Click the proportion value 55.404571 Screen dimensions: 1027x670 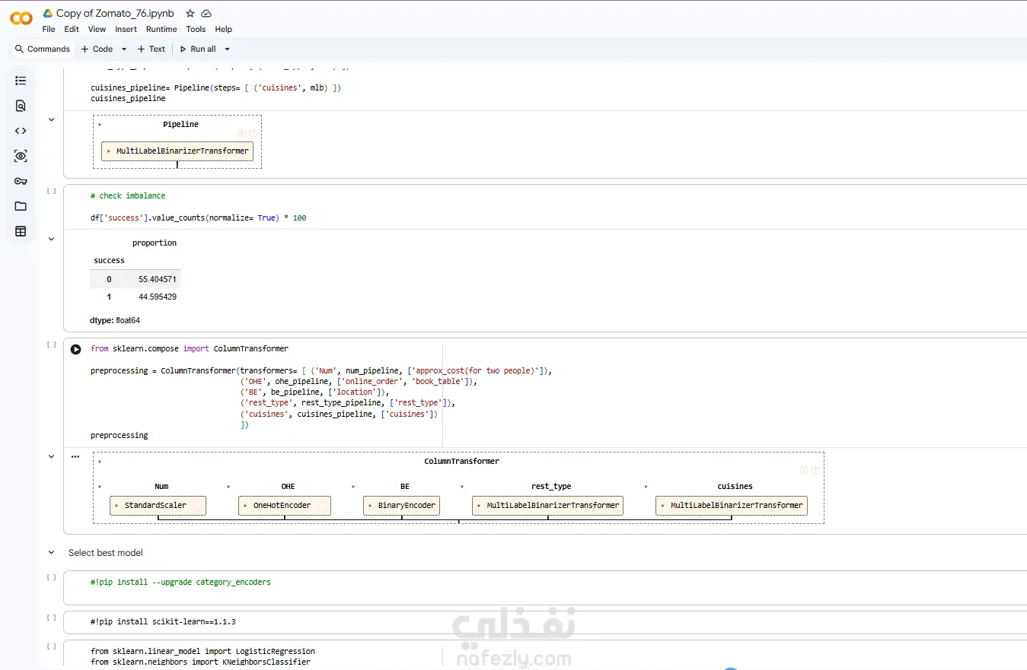158,279
